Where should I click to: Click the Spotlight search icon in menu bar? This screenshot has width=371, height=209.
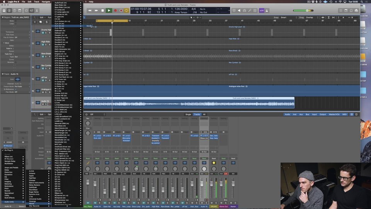point(362,2)
